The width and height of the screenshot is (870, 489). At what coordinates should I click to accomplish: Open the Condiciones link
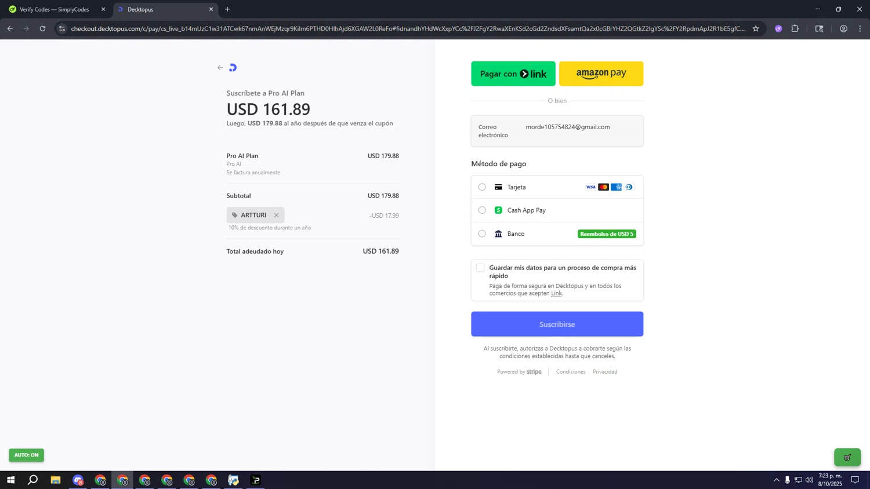pos(571,372)
